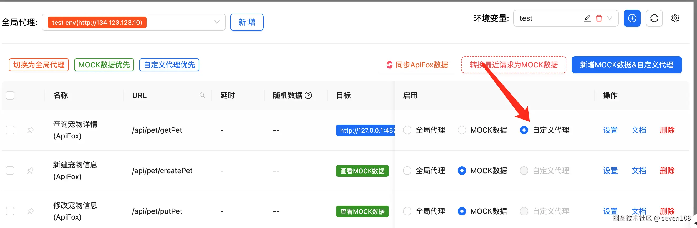Open 设置 for the /api/pet/getPet row

coord(610,130)
